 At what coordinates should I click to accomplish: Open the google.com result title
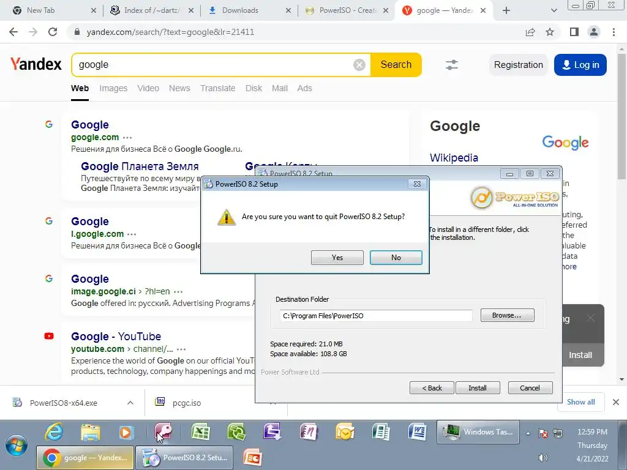click(90, 125)
